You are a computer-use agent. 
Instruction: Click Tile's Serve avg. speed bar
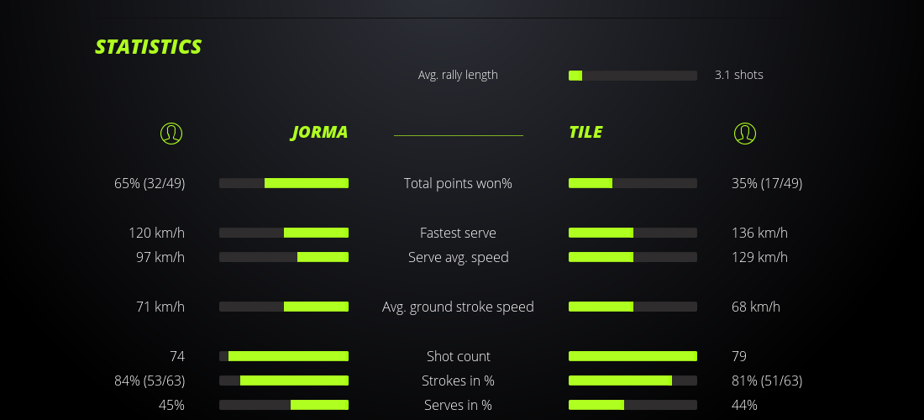click(633, 257)
